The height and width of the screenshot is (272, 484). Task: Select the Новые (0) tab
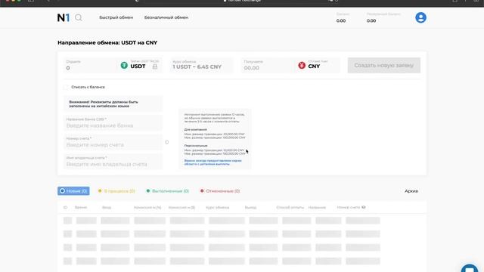click(73, 191)
